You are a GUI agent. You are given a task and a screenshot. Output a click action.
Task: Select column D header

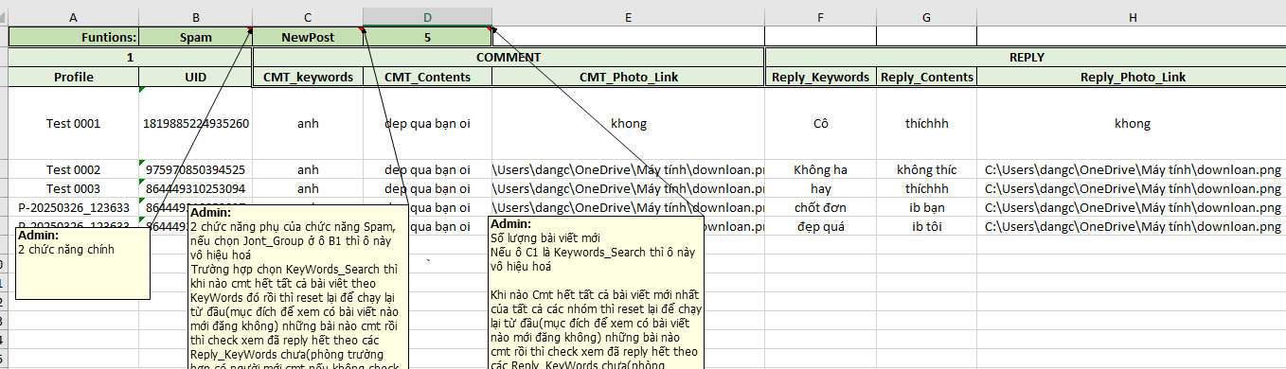427,17
